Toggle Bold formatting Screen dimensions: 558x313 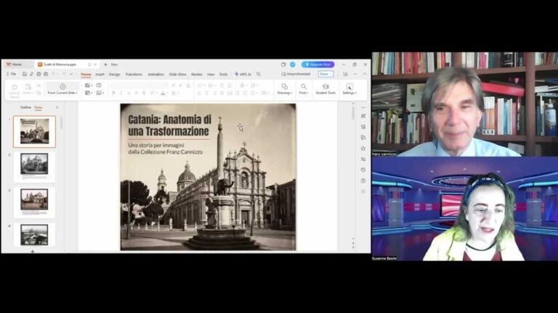pos(113,93)
